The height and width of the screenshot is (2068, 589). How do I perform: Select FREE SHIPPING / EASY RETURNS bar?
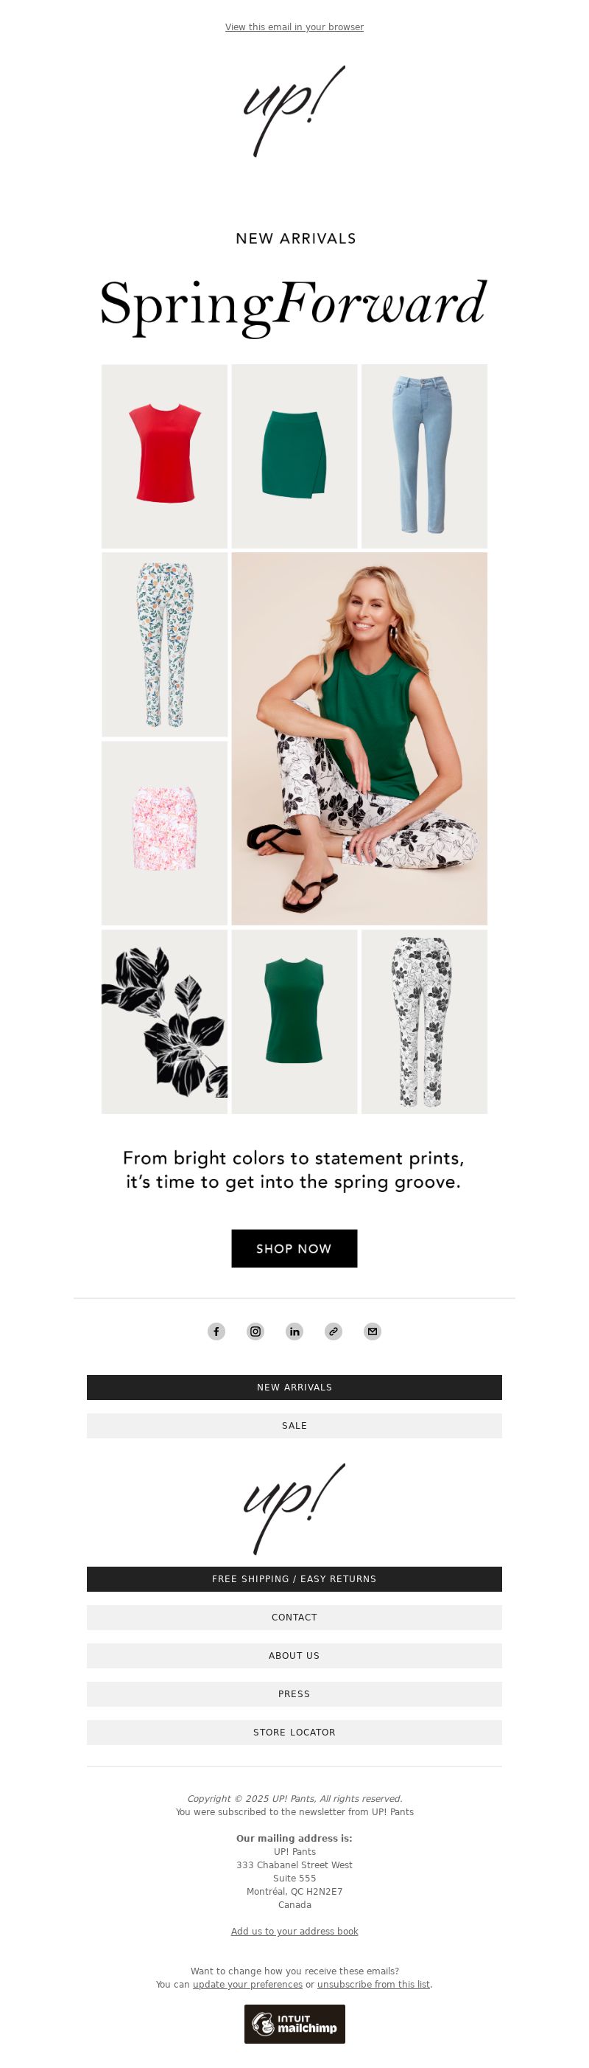click(x=294, y=1579)
